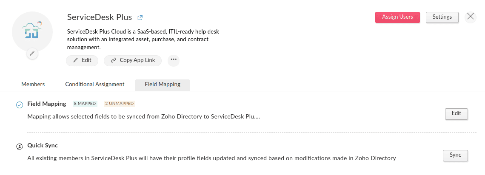The width and height of the screenshot is (485, 175).
Task: Open the Conditional Assignment tab
Action: pyautogui.click(x=95, y=85)
